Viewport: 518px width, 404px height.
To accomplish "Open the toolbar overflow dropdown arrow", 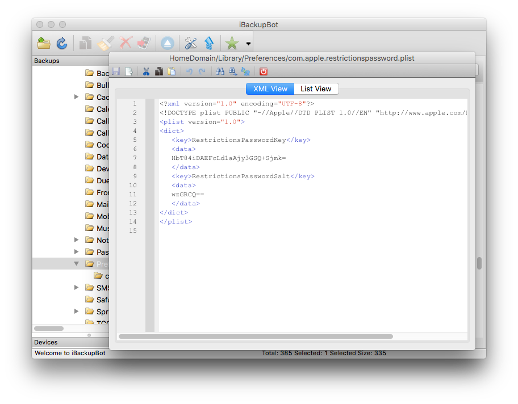I will pyautogui.click(x=248, y=44).
